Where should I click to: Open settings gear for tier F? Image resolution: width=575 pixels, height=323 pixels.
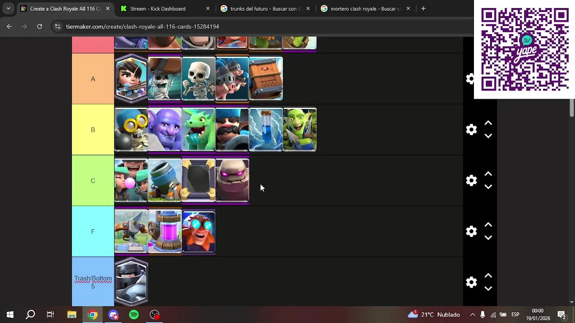(x=471, y=231)
